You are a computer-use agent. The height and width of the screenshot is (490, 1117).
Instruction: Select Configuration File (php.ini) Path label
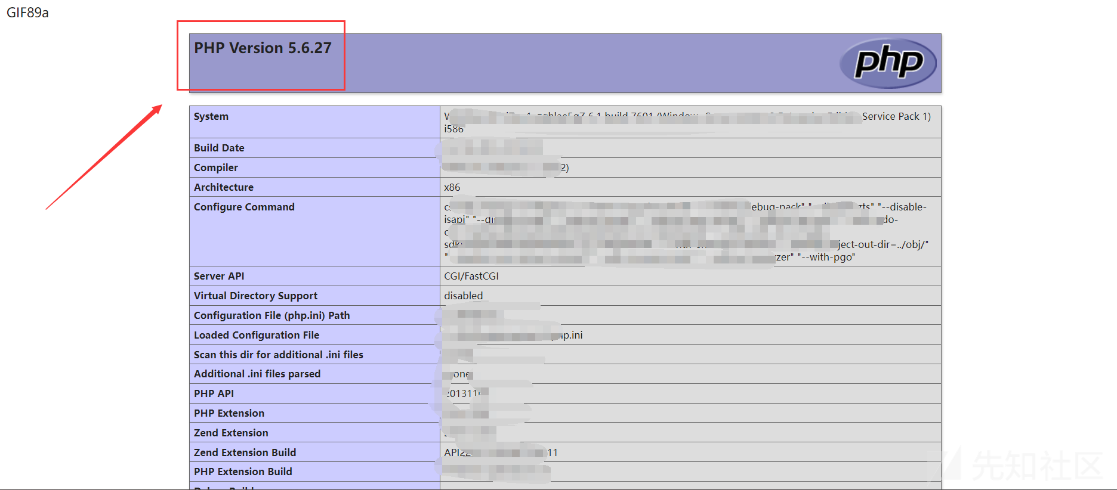pos(271,315)
